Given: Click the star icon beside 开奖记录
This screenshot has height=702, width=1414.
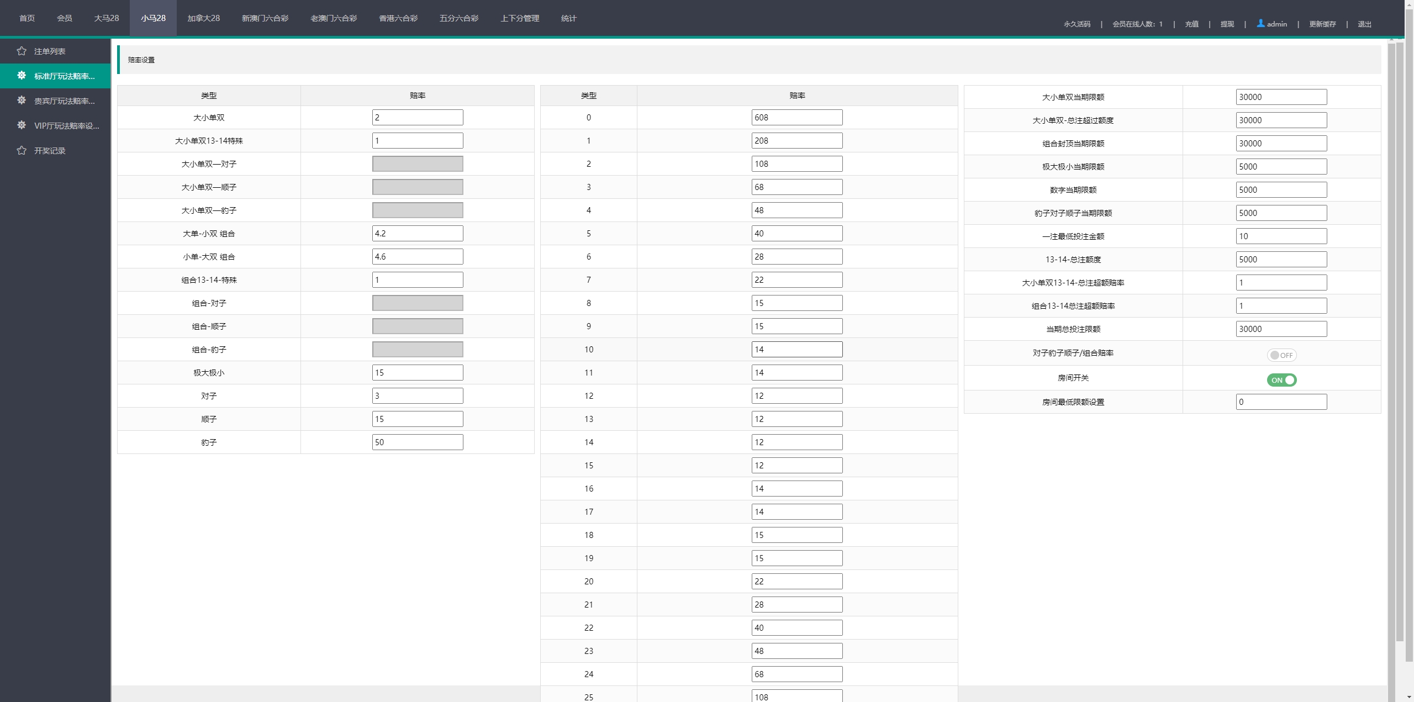Looking at the screenshot, I should (22, 150).
